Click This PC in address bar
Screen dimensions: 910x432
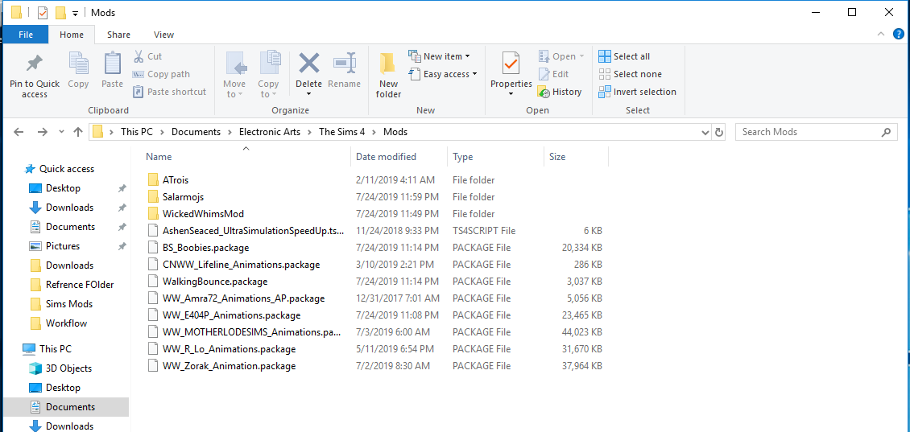click(x=137, y=132)
